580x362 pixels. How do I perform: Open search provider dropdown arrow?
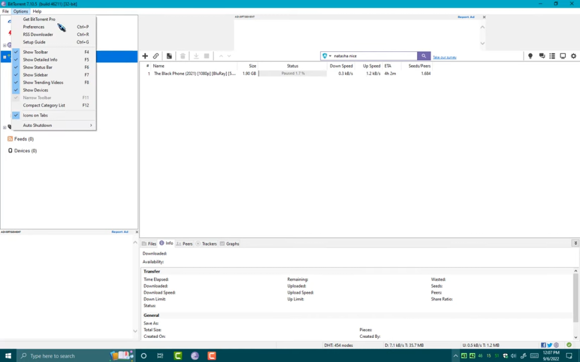pos(330,56)
